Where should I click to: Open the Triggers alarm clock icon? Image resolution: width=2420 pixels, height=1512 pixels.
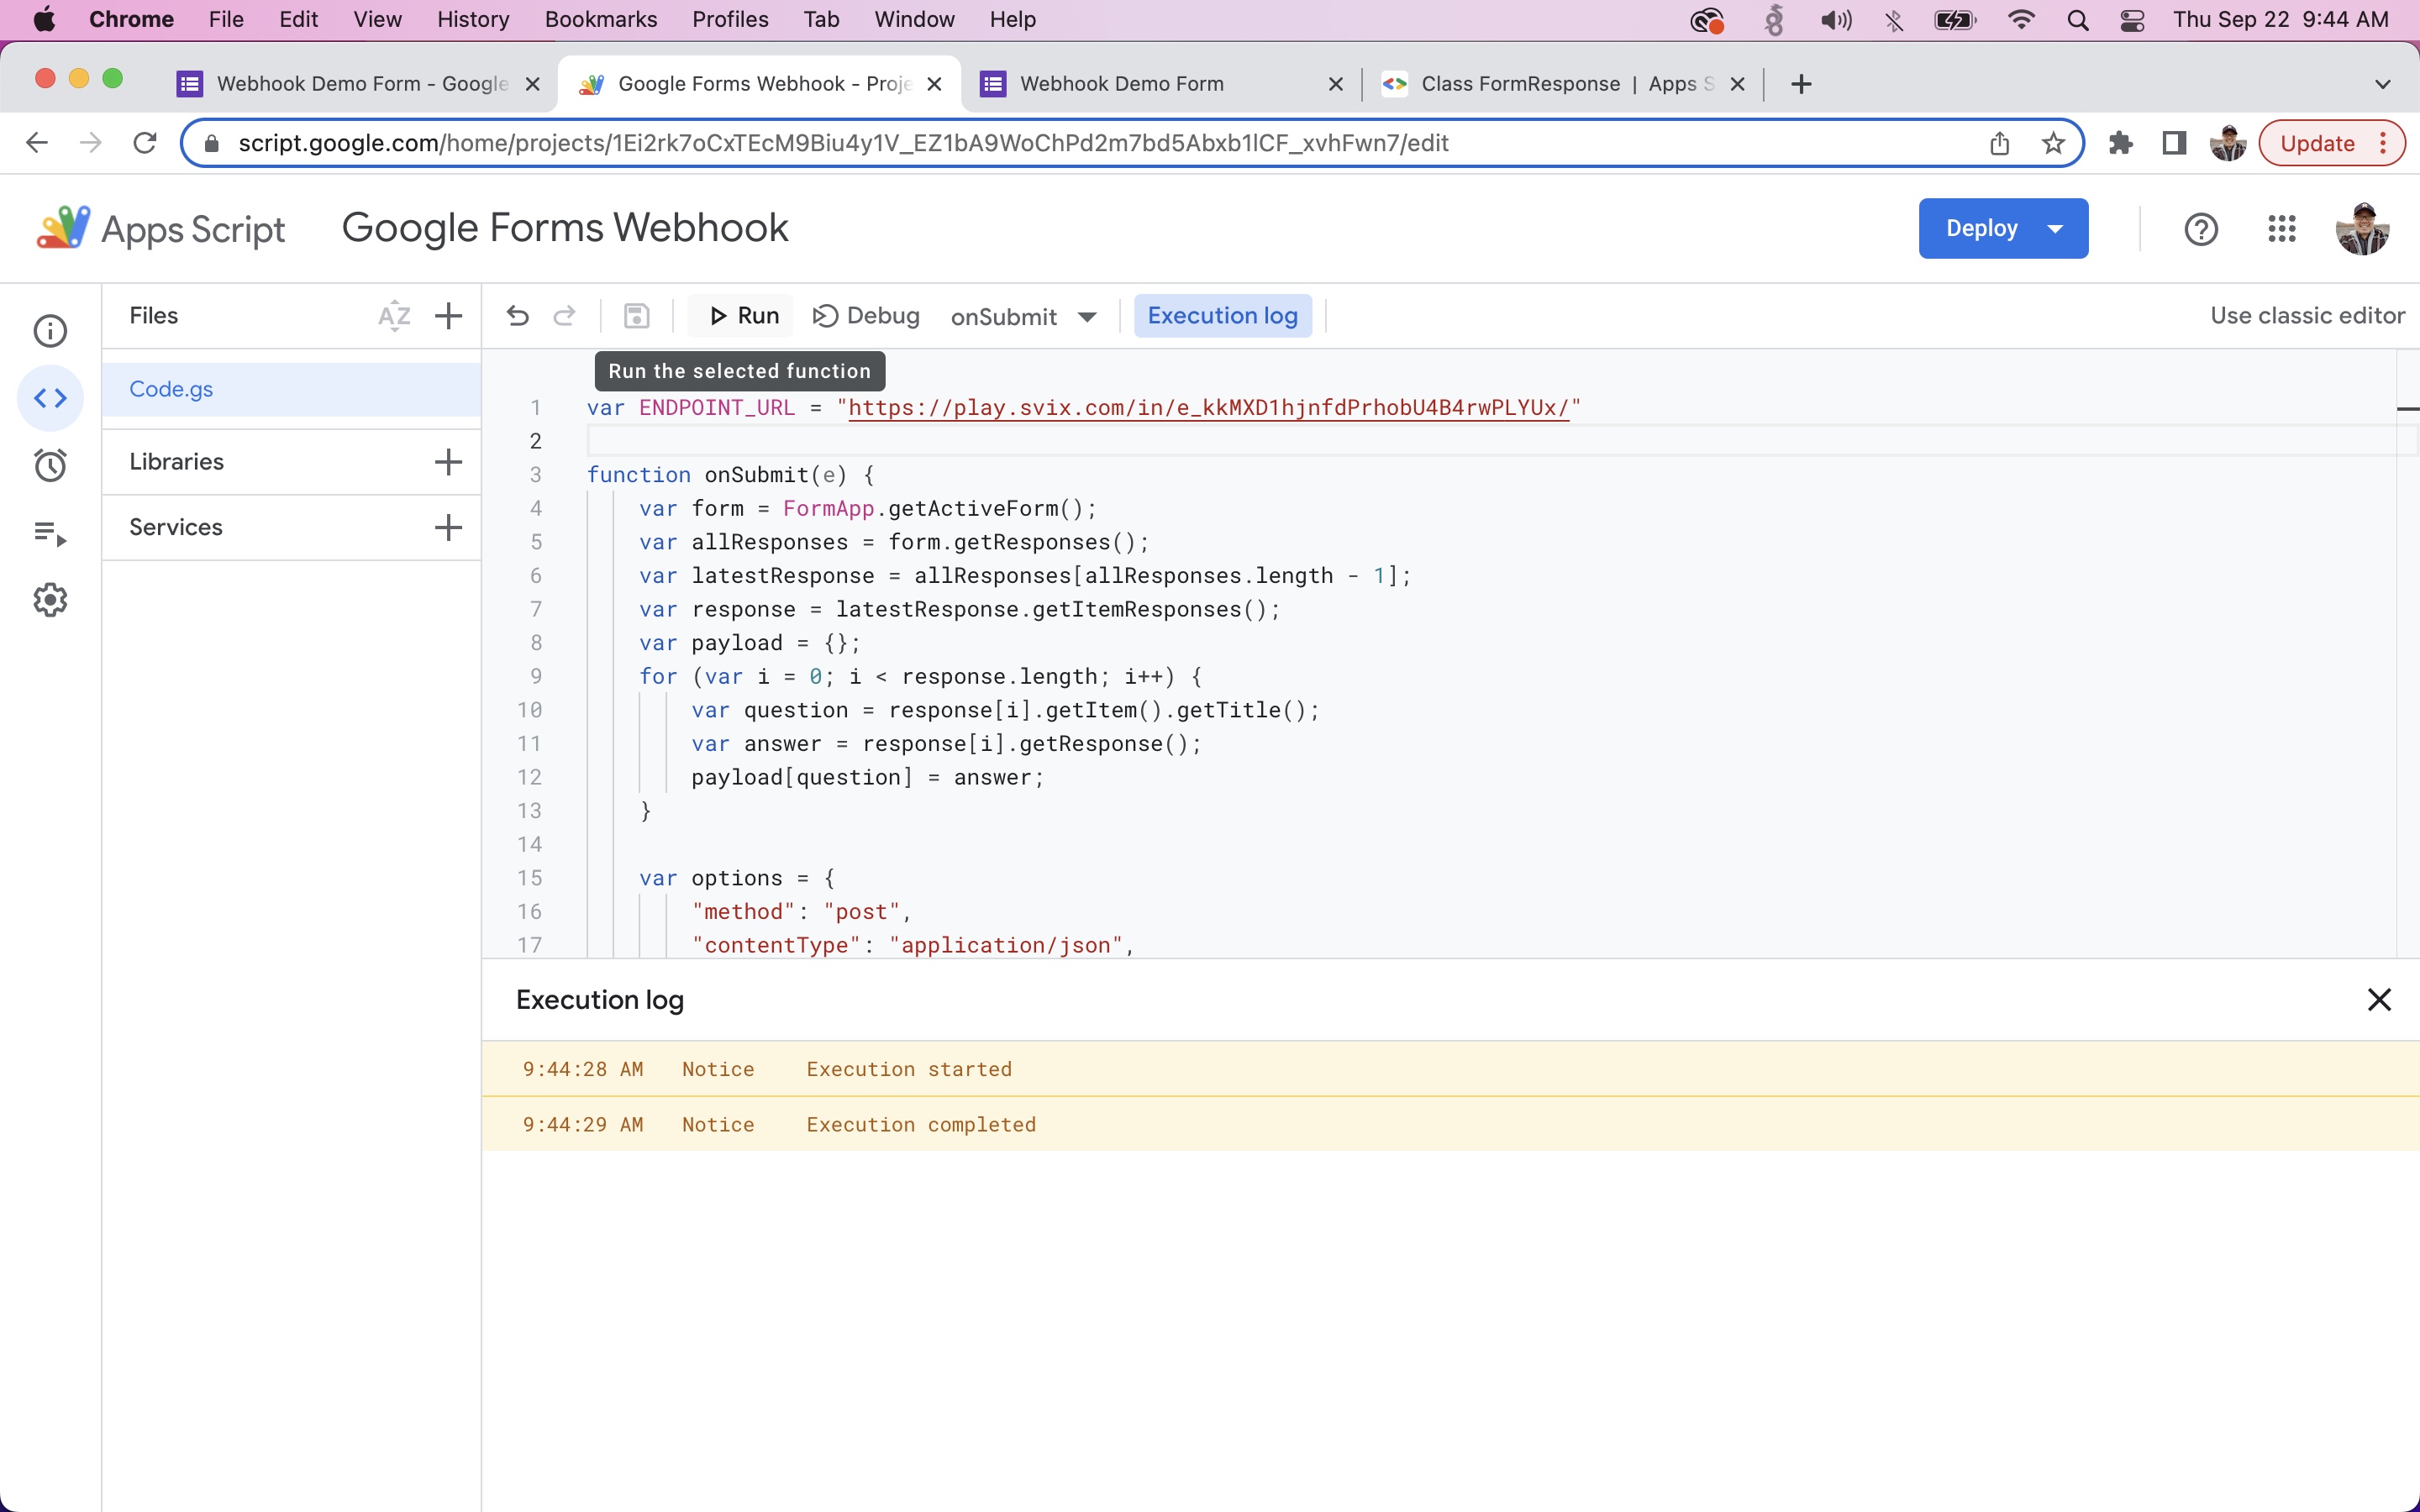click(x=50, y=465)
